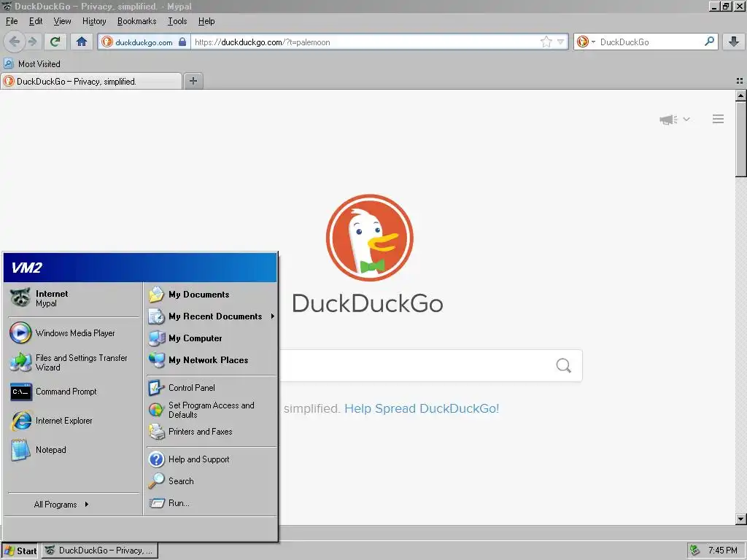Bookmark this page with the star icon
This screenshot has width=747, height=560.
[546, 42]
